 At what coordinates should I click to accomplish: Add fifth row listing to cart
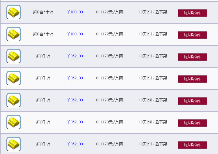pos(192,101)
